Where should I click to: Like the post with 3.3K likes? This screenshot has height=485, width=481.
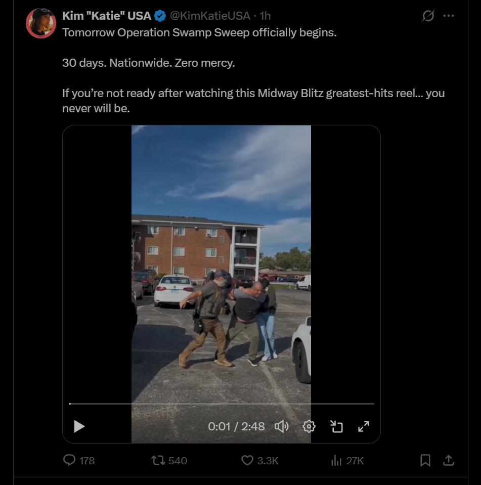260,461
